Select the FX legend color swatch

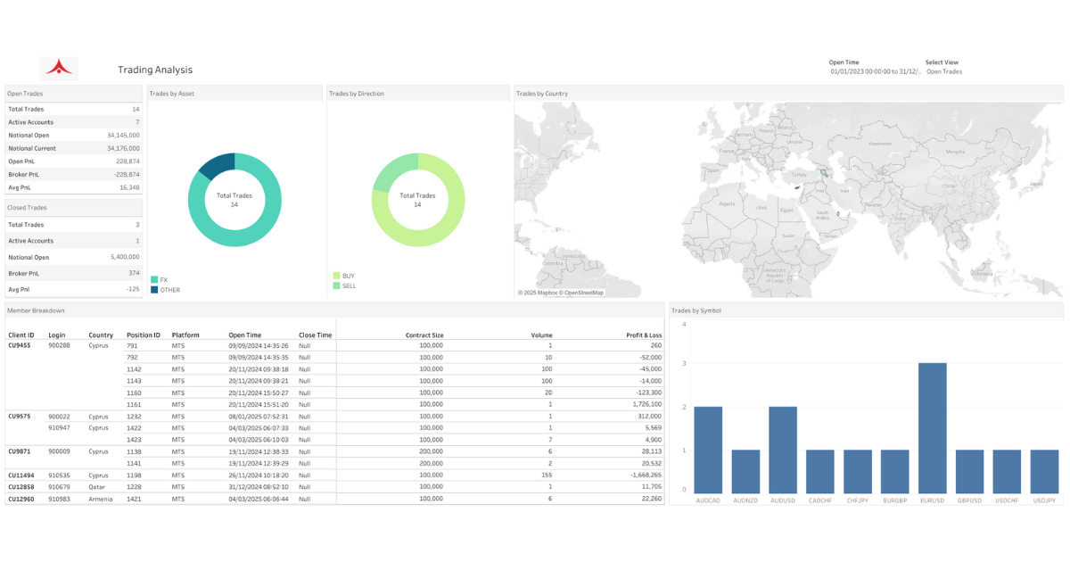coord(154,280)
